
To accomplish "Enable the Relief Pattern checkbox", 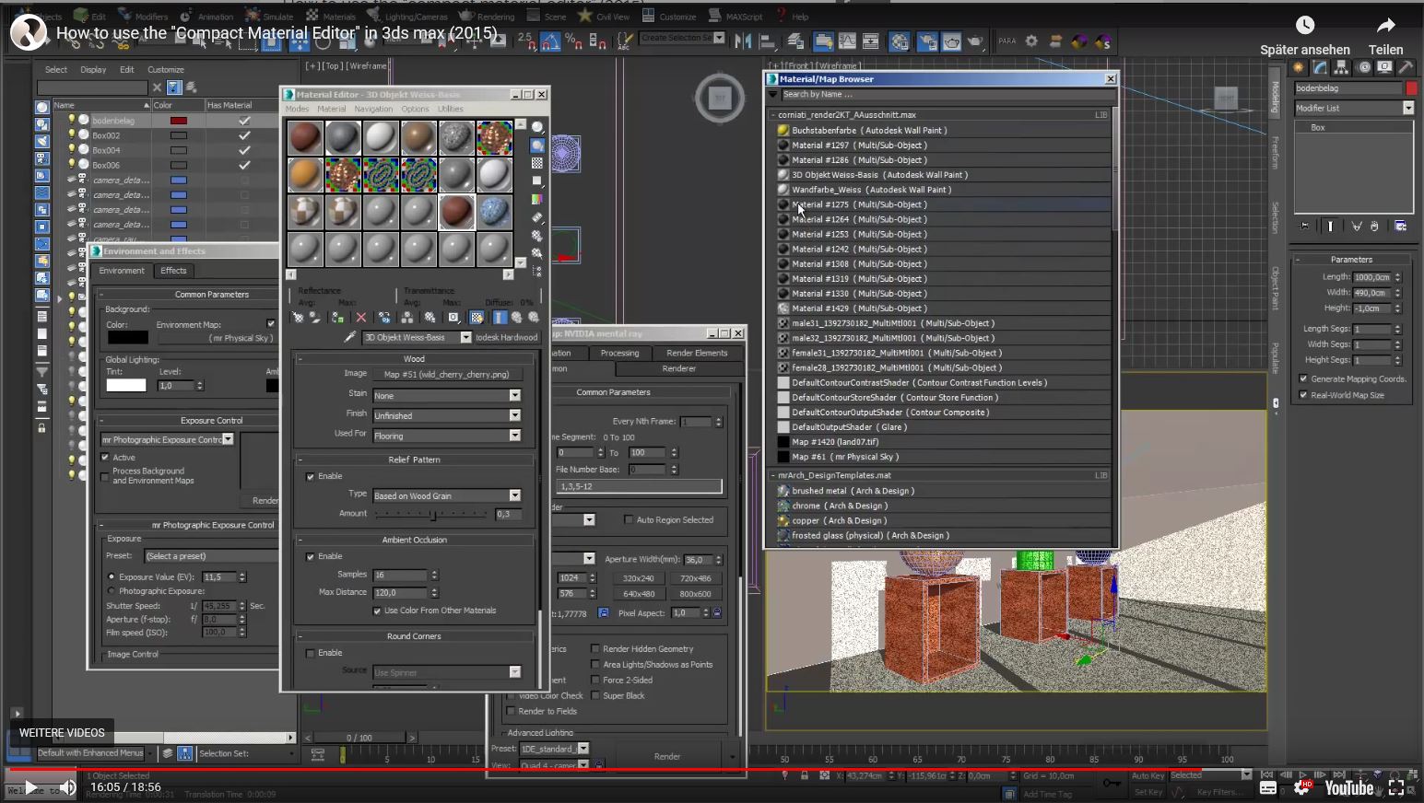I will pyautogui.click(x=312, y=476).
